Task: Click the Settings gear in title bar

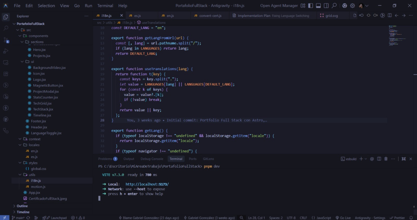Action: tap(352, 6)
